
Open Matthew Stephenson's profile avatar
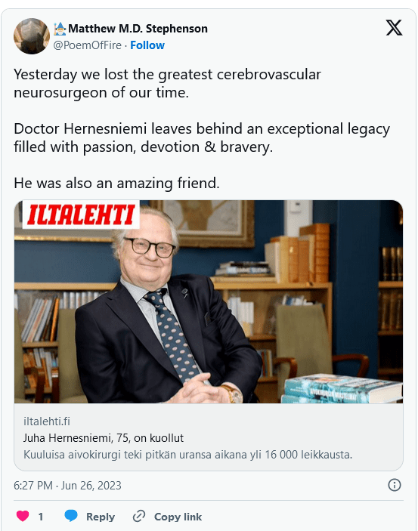(x=32, y=36)
